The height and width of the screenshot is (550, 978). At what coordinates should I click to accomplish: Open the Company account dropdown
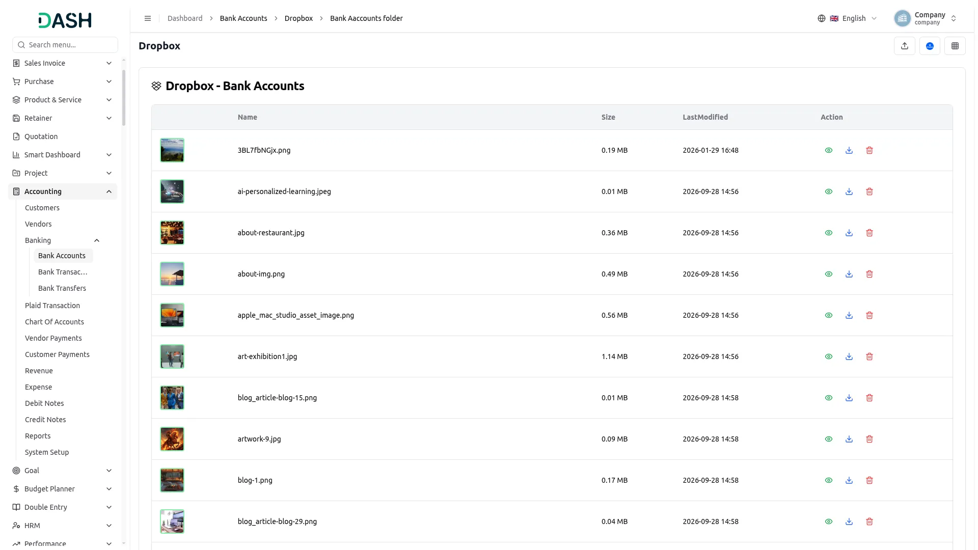pyautogui.click(x=926, y=18)
